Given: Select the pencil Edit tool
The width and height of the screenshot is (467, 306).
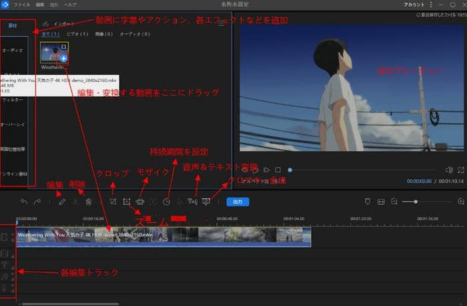Looking at the screenshot, I should click(62, 202).
